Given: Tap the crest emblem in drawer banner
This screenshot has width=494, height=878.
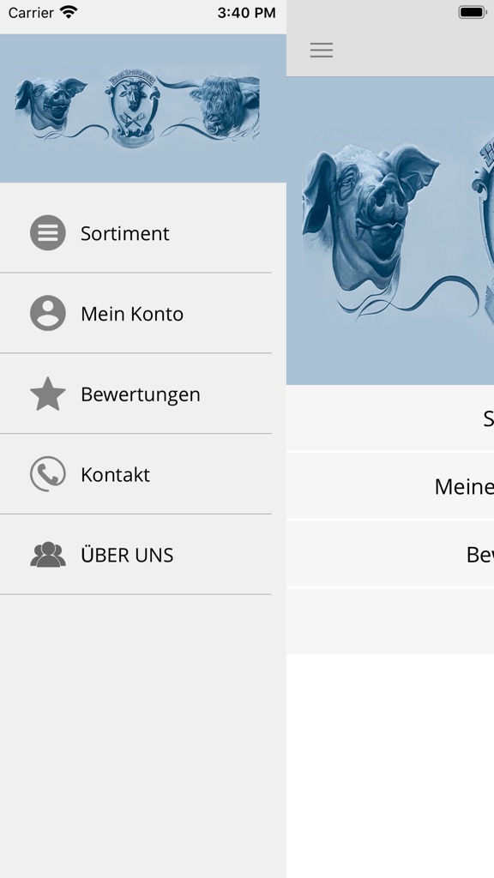Looking at the screenshot, I should [x=133, y=110].
